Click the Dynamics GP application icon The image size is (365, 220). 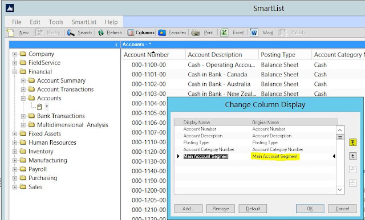[10, 8]
